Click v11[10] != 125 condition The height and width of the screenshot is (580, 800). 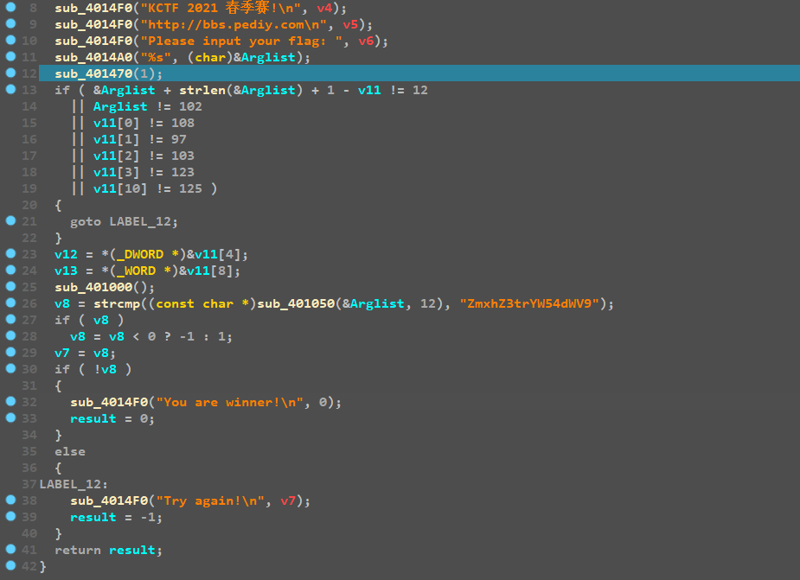pos(147,188)
